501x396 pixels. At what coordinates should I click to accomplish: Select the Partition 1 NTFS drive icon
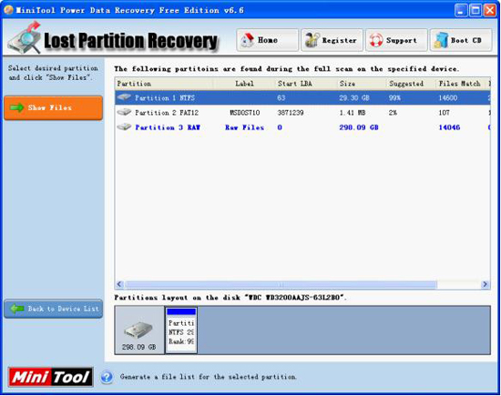124,97
